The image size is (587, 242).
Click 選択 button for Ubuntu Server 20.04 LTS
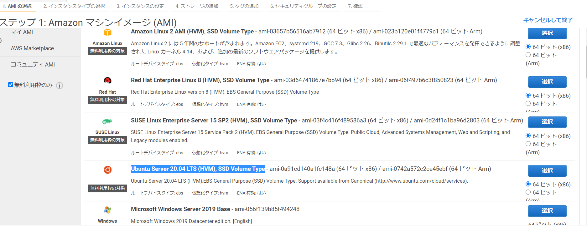click(x=547, y=170)
